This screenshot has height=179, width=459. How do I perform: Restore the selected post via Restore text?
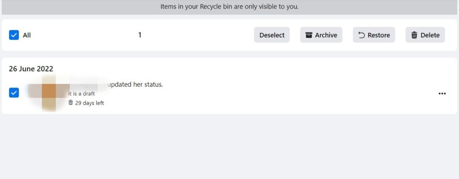[x=379, y=35]
